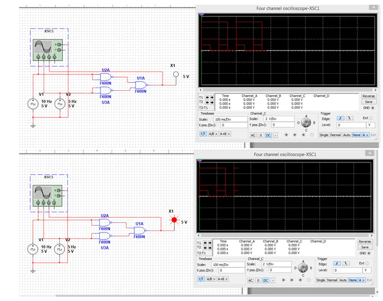Select Y/T display mode in top oscilloscope
Screen dimensions: 383x301
202,134
